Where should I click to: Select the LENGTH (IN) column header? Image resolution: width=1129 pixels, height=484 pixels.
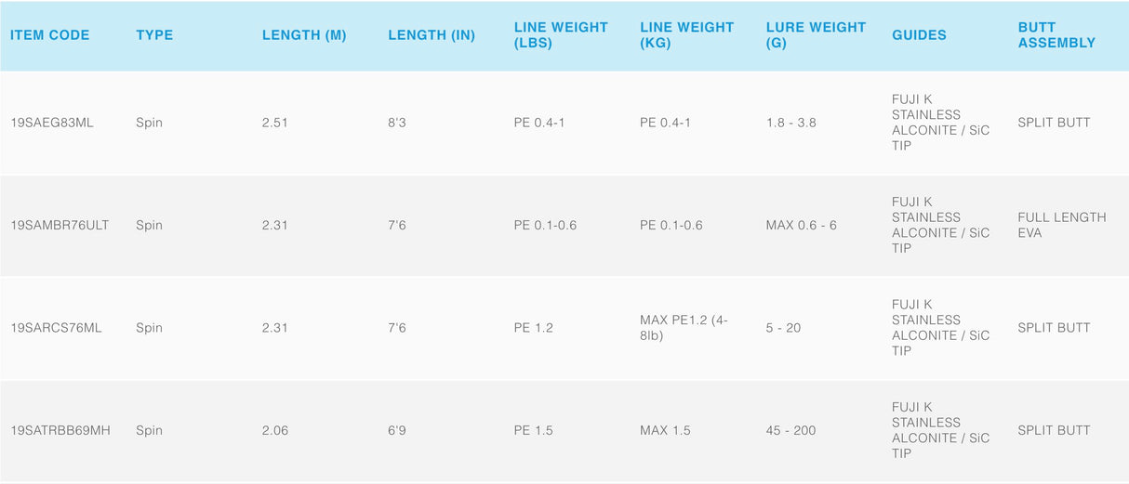pyautogui.click(x=432, y=35)
